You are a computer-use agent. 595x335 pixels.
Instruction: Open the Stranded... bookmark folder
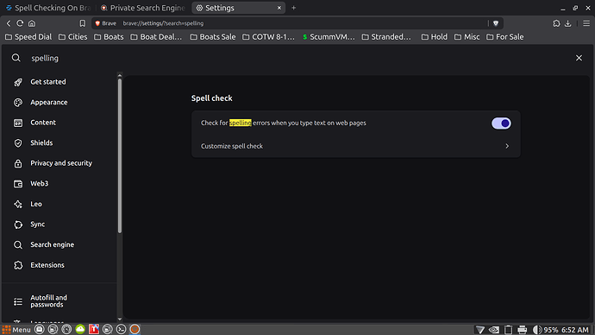(x=386, y=37)
